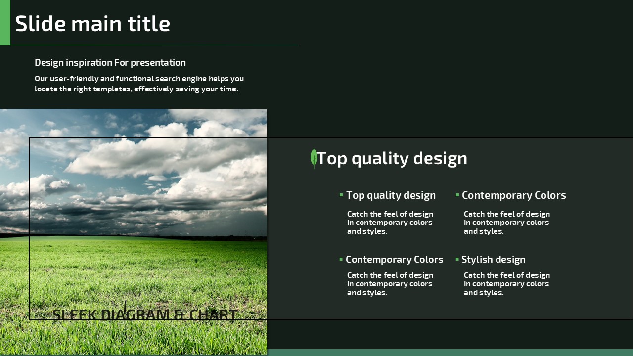Click the clouds in the landscape photo

[x=148, y=158]
